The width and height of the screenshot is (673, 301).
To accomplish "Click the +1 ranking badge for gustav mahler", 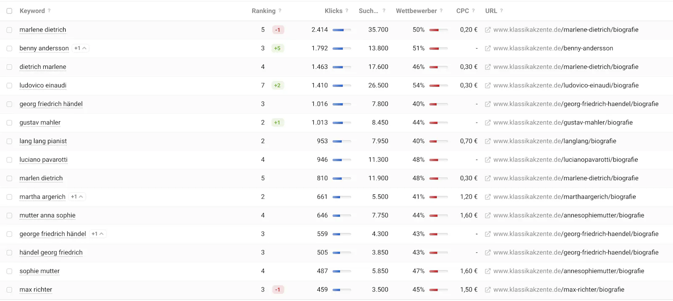I will click(x=277, y=123).
